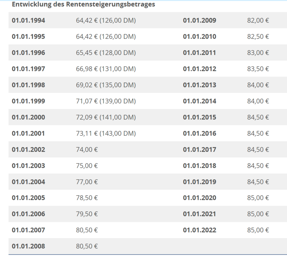Select the value 84,50 € beside 01.01.2018
Viewport: 287px width, 257px height.
tap(258, 166)
